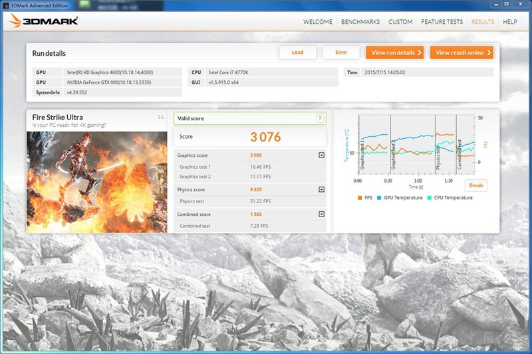The width and height of the screenshot is (532, 354).
Task: Open the FEATURE TESTS tab
Action: pos(442,22)
